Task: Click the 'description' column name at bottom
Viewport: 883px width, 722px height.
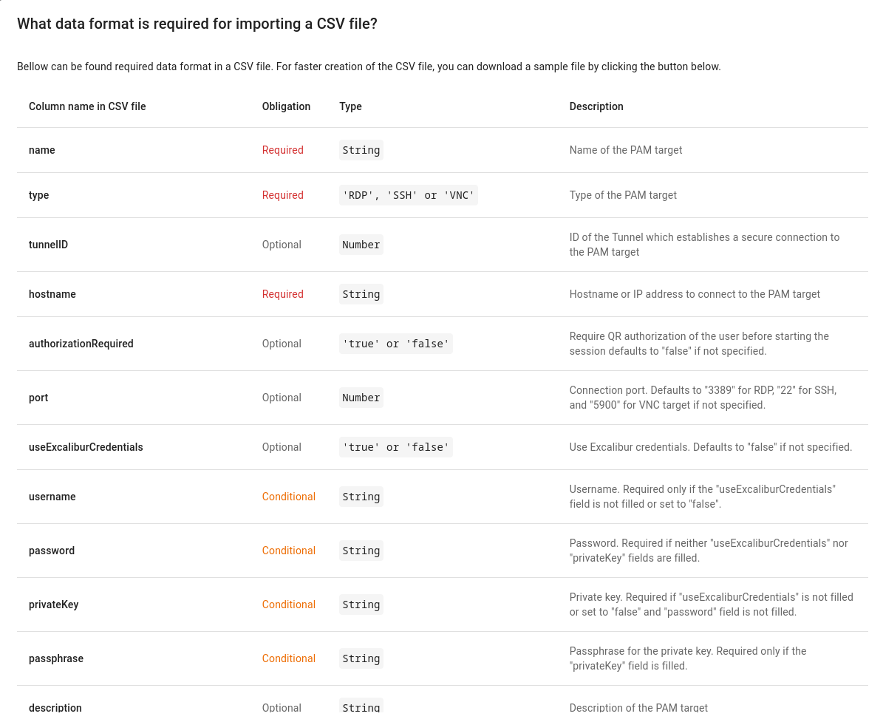Action: click(55, 708)
